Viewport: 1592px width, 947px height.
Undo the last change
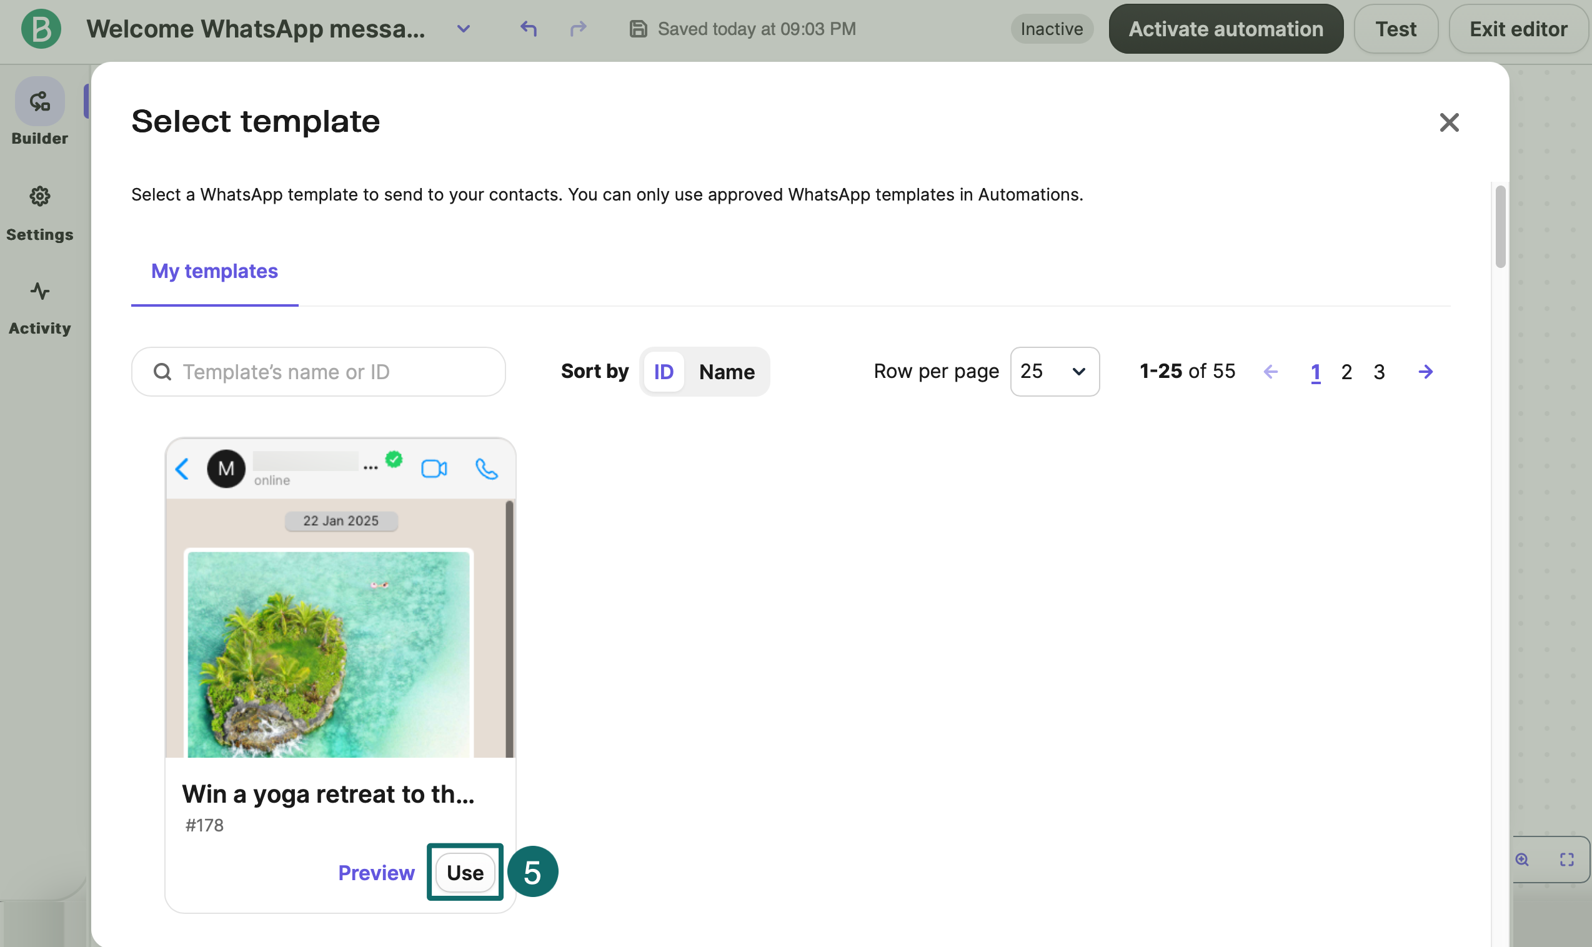coord(528,29)
